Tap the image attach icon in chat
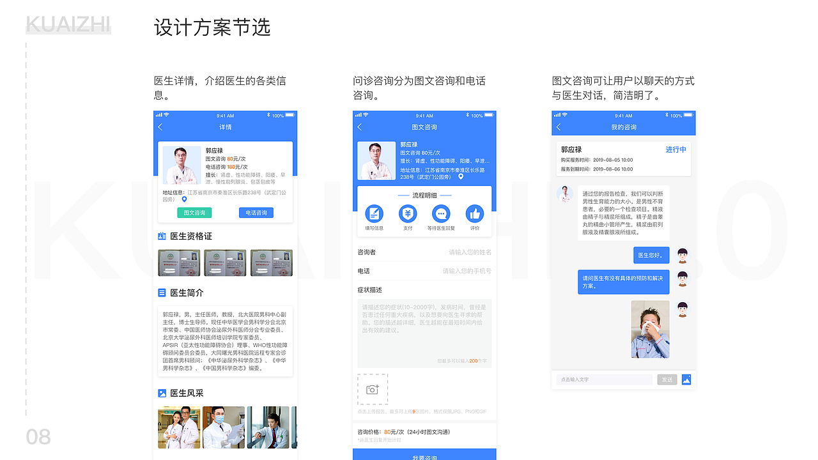The height and width of the screenshot is (460, 818). pyautogui.click(x=687, y=379)
